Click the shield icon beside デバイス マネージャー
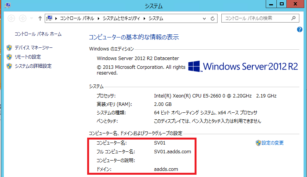This screenshot has width=307, height=177. [9, 47]
